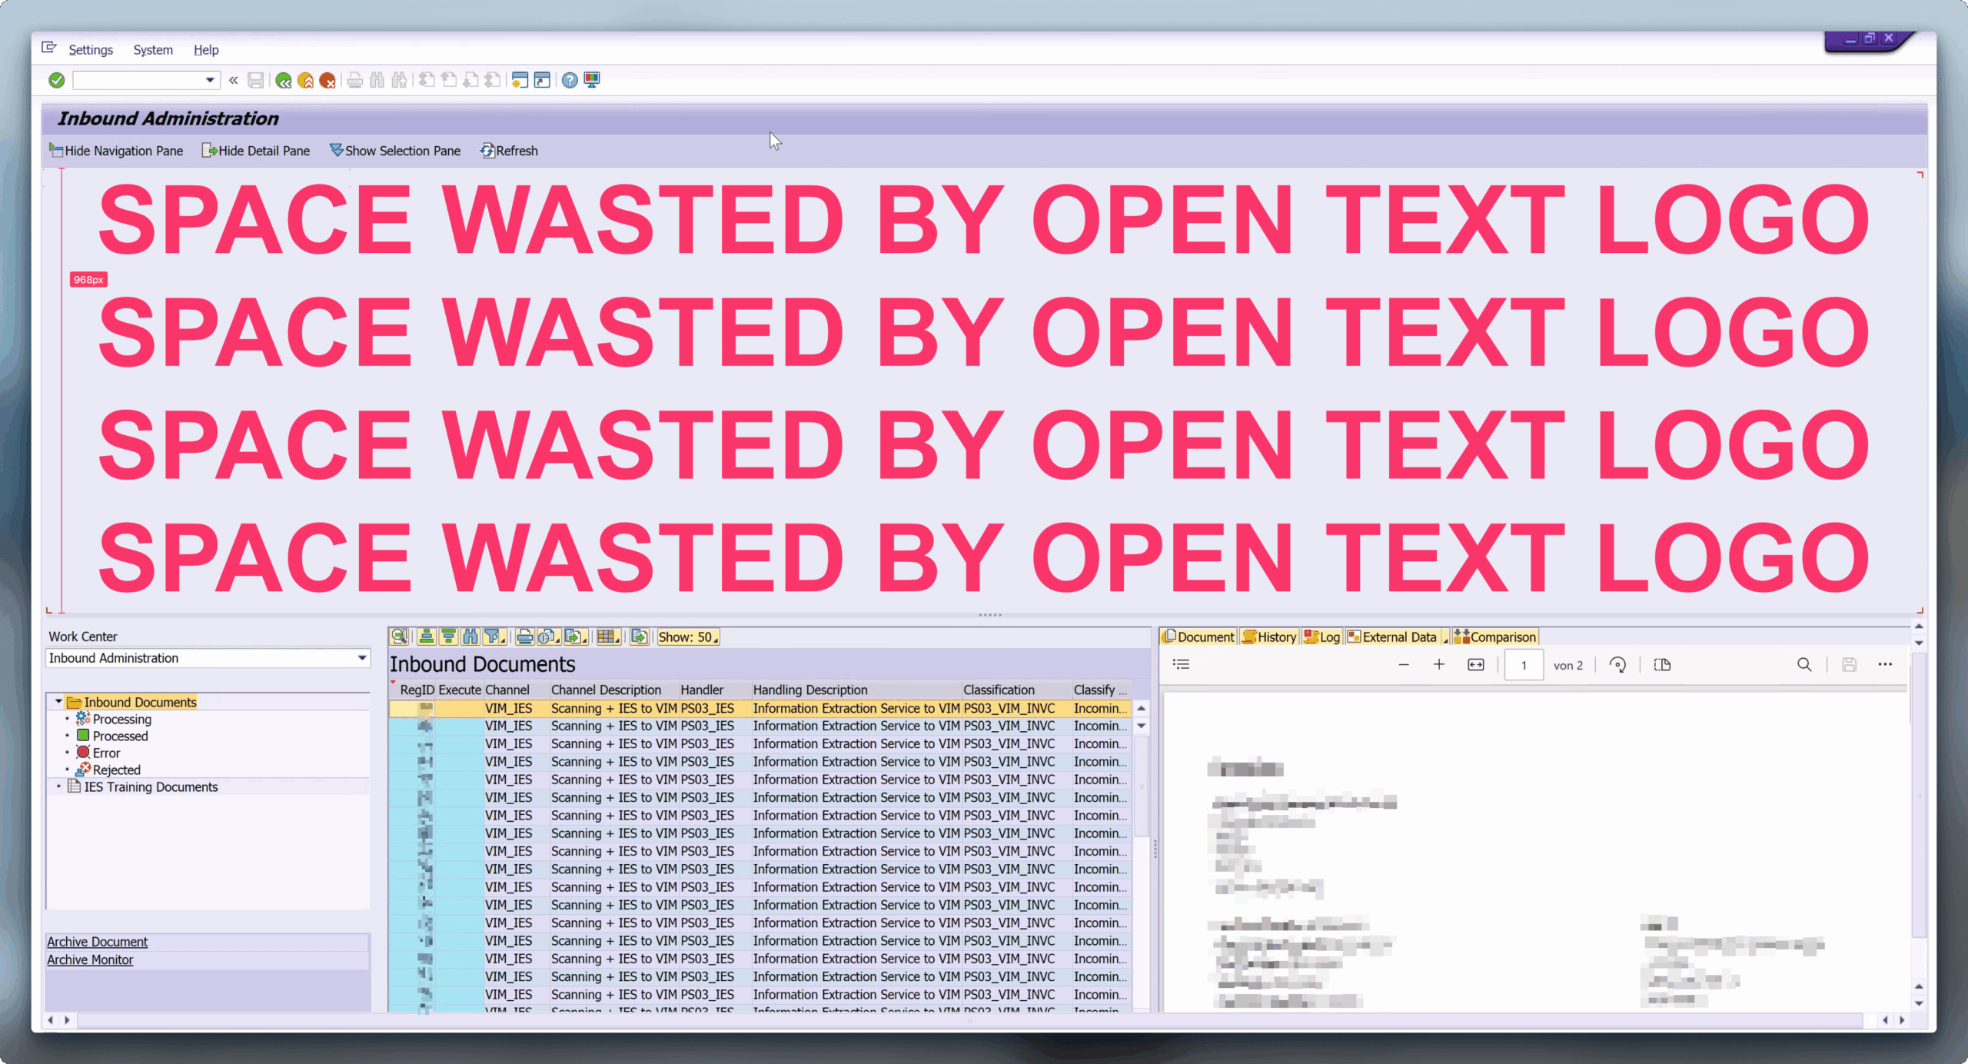The width and height of the screenshot is (1968, 1064).
Task: Click the yellow Exit icon
Action: (x=306, y=80)
